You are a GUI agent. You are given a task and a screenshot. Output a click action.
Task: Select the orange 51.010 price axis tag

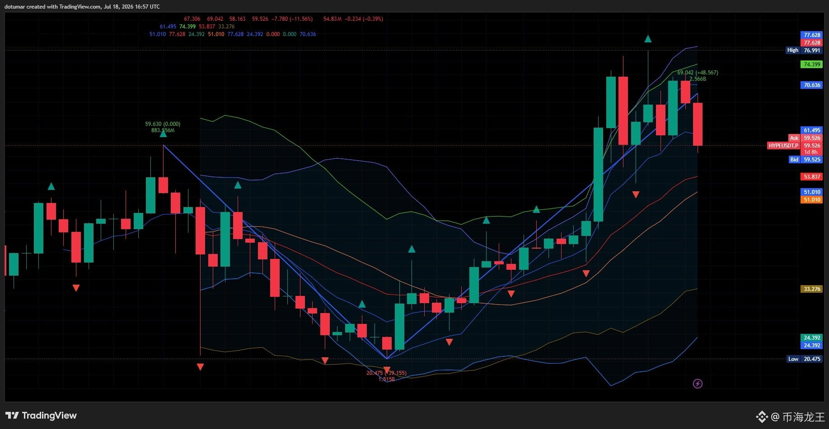pos(812,200)
